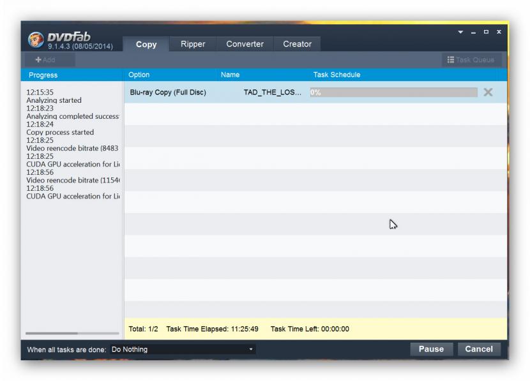
Task: Close the DVDFab window
Action: (499, 32)
